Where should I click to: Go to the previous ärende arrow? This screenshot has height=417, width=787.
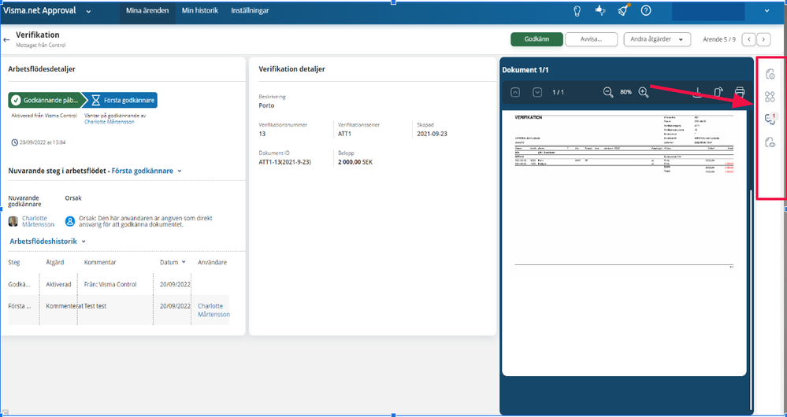coord(748,39)
